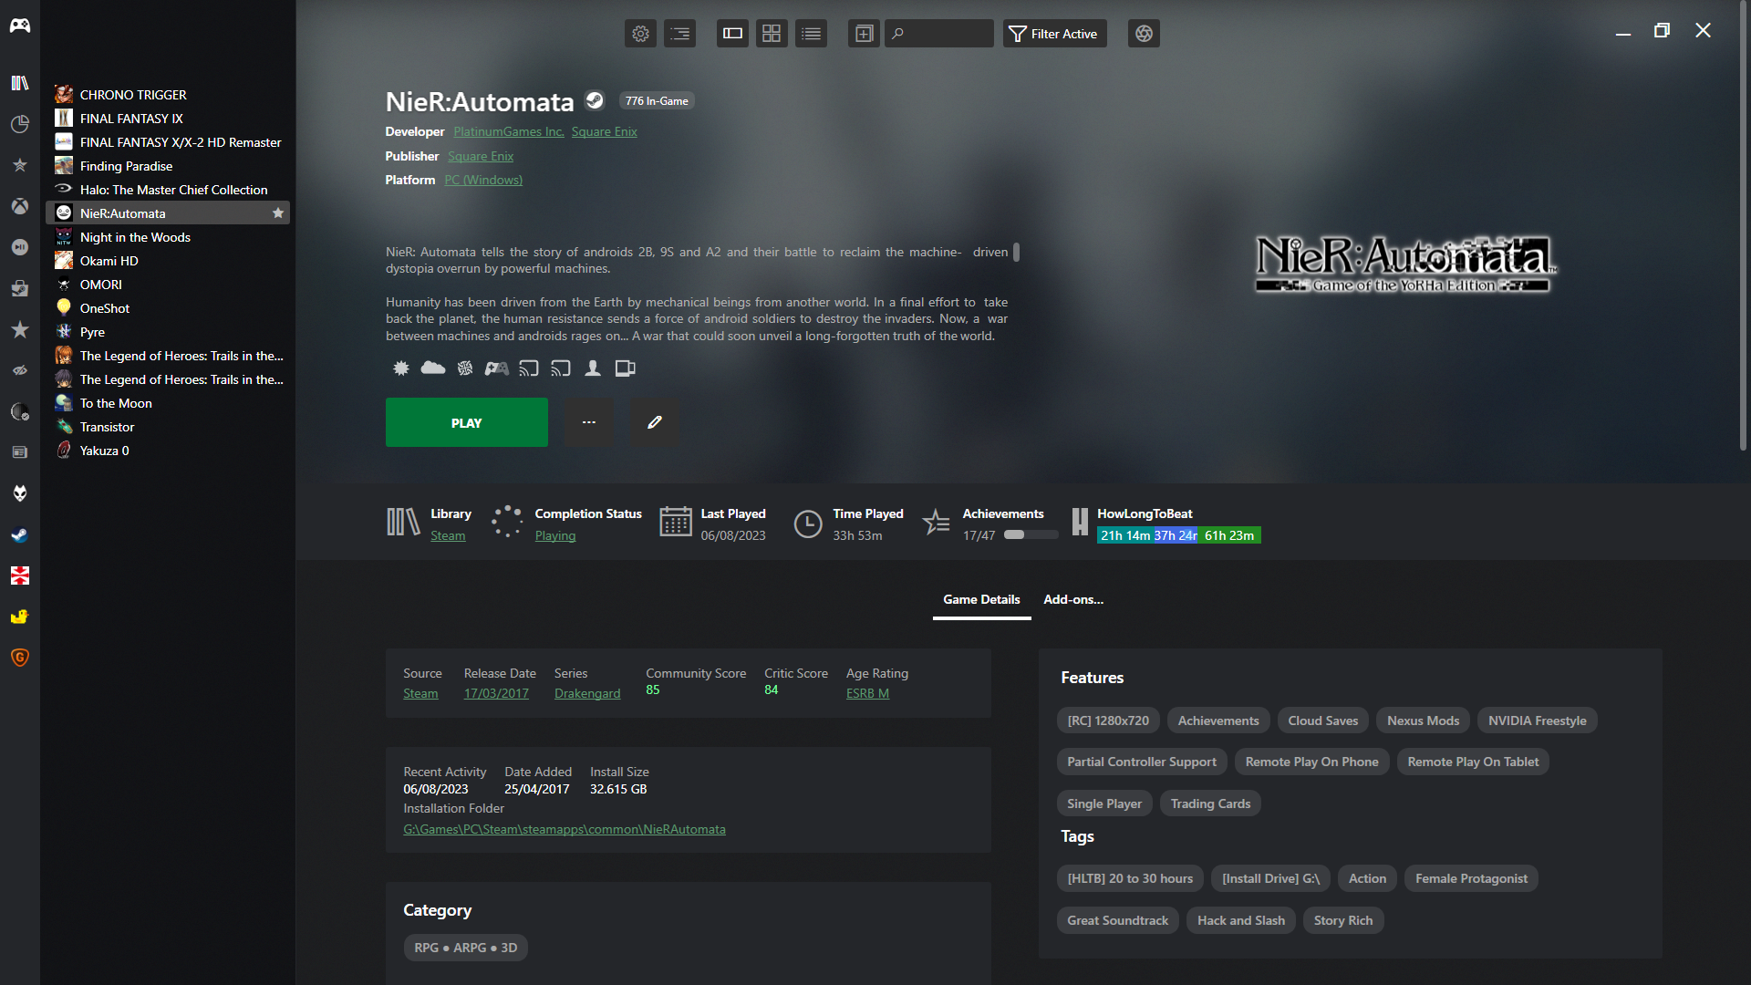The image size is (1751, 985).
Task: Open the Playnite main menu controller icon
Action: point(20,26)
